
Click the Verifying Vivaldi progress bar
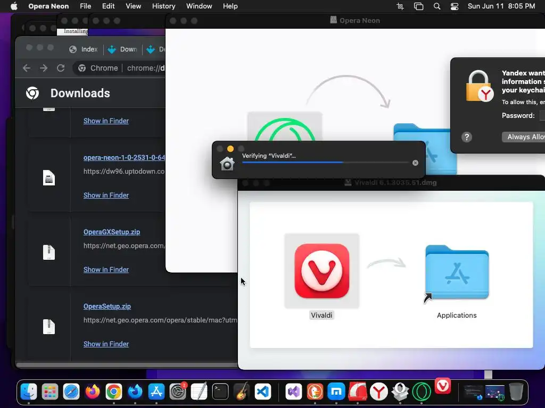click(x=325, y=163)
